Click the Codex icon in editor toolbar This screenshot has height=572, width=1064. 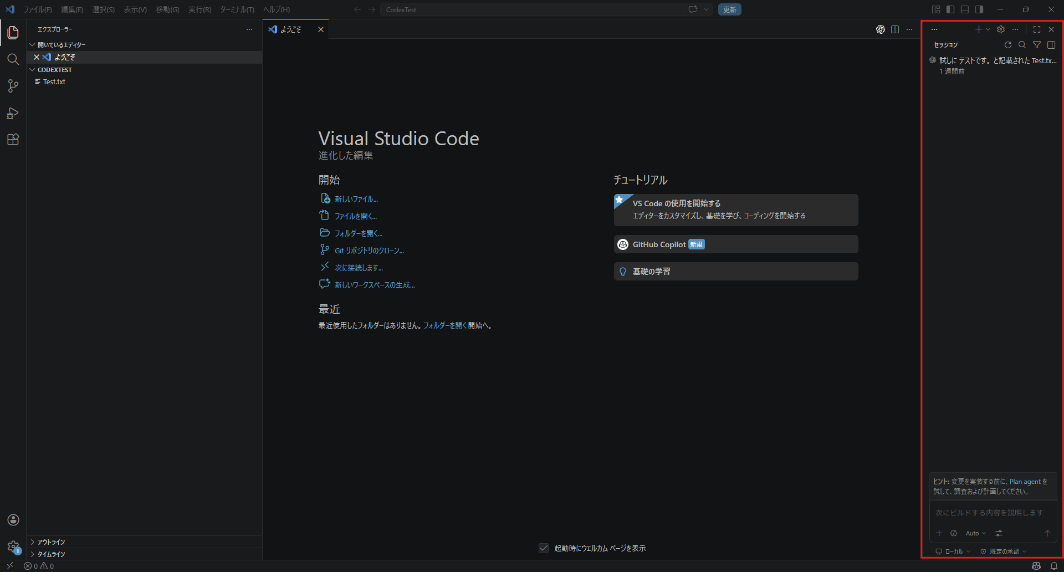880,29
